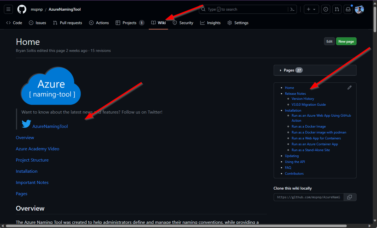Open the Insights tab
The image size is (377, 228).
pyautogui.click(x=210, y=23)
